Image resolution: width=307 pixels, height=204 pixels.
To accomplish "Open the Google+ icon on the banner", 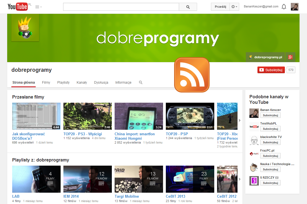I will (290, 57).
